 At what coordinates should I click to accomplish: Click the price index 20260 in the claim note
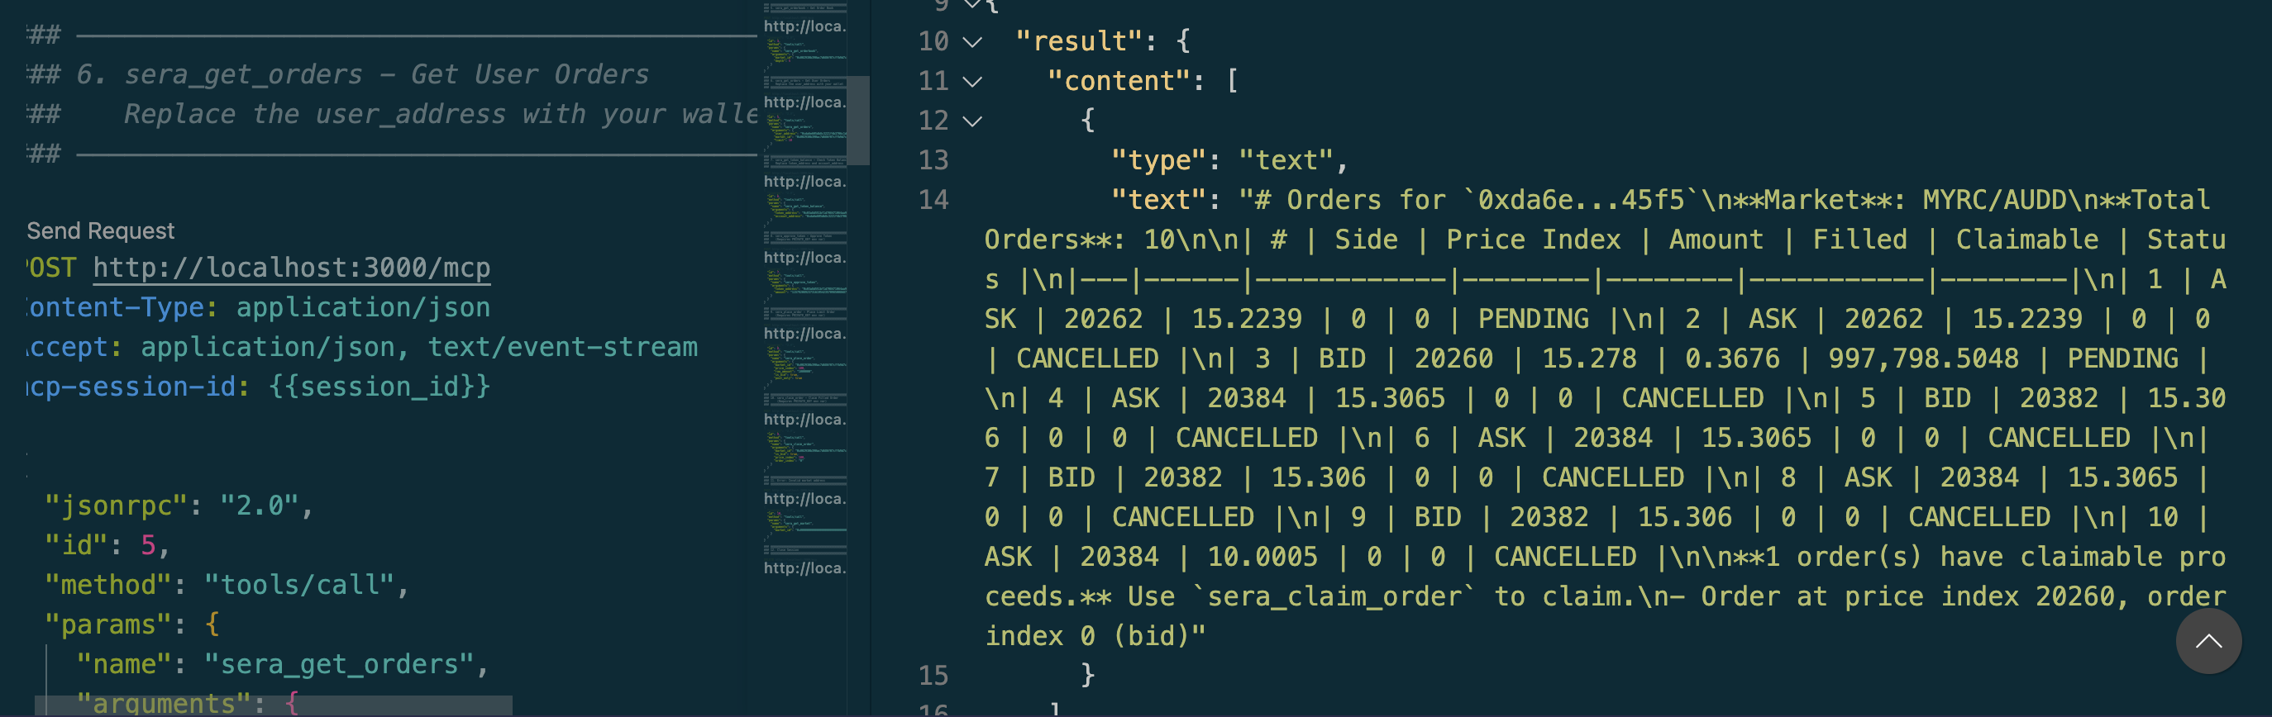[x=2075, y=597]
